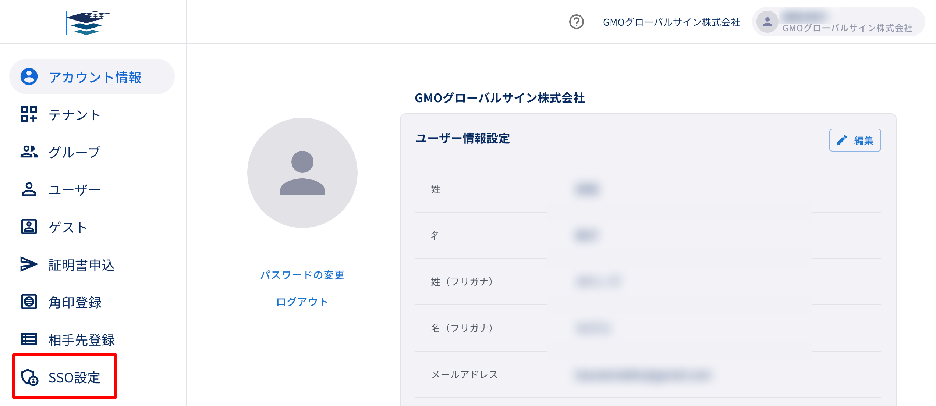Open the help question mark icon

tap(576, 22)
